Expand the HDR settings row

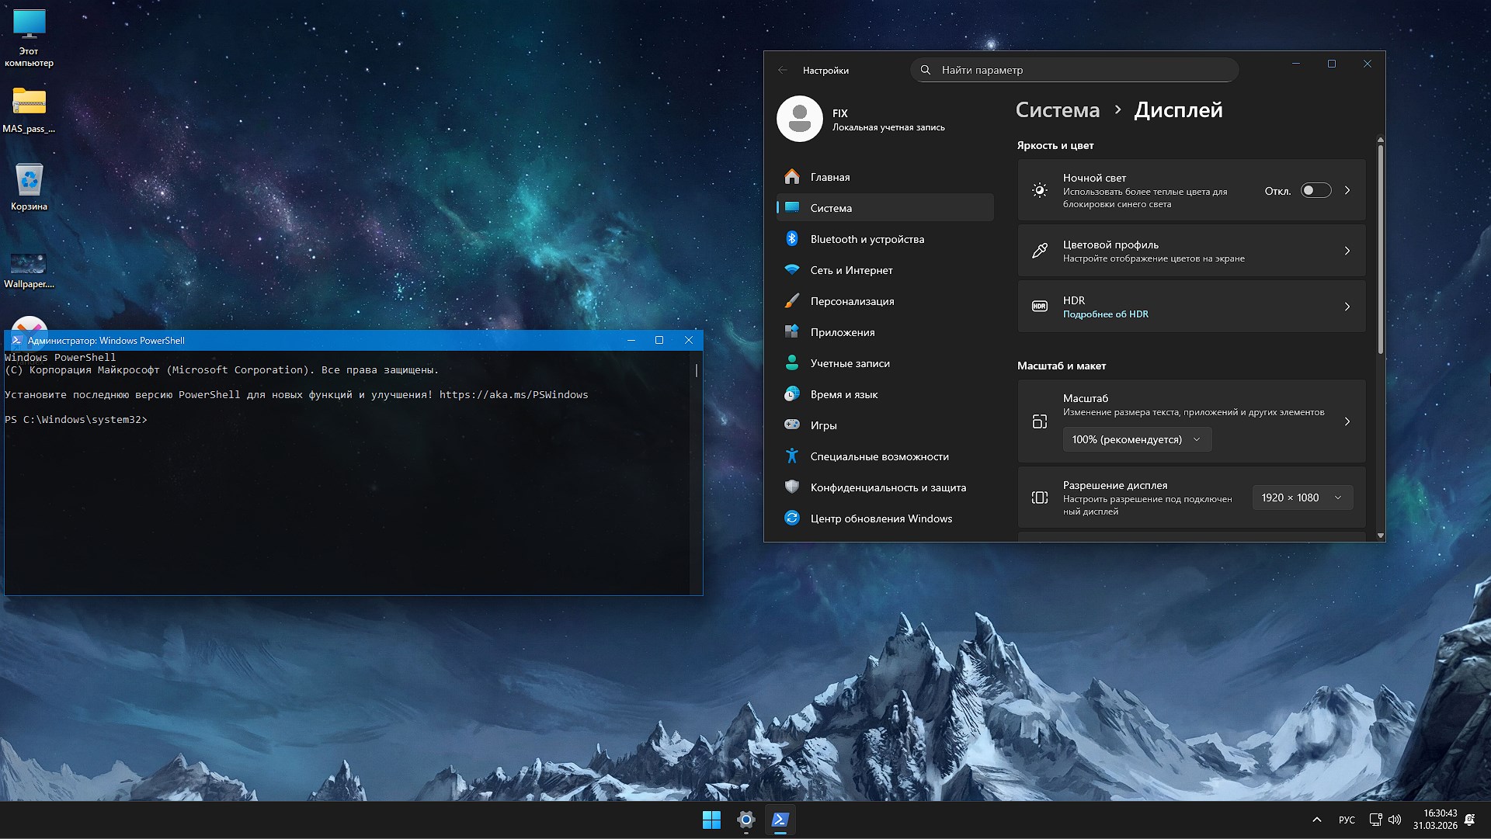click(1347, 307)
